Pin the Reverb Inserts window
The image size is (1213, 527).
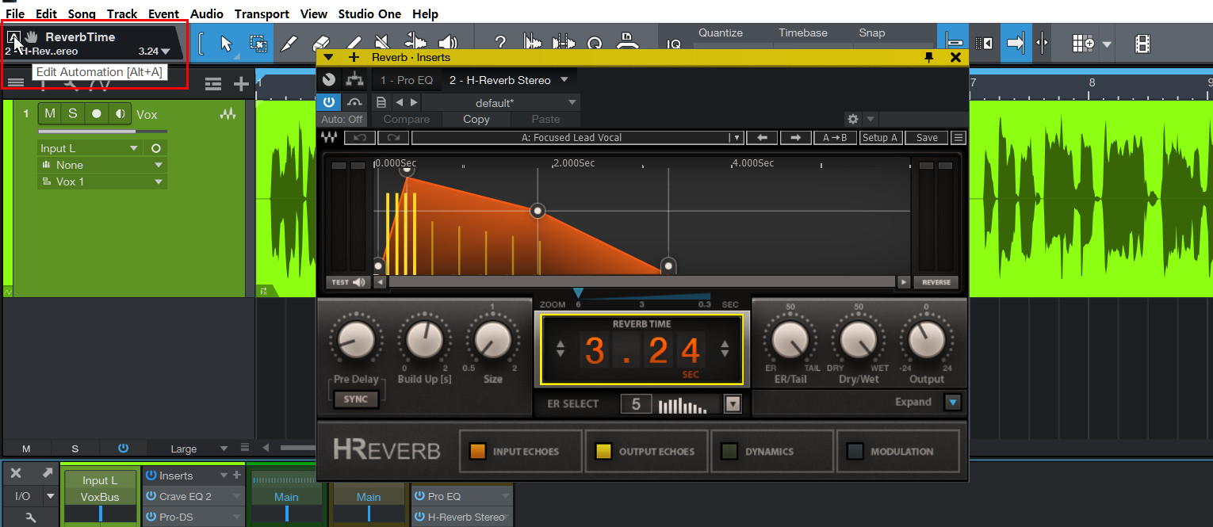tap(929, 57)
